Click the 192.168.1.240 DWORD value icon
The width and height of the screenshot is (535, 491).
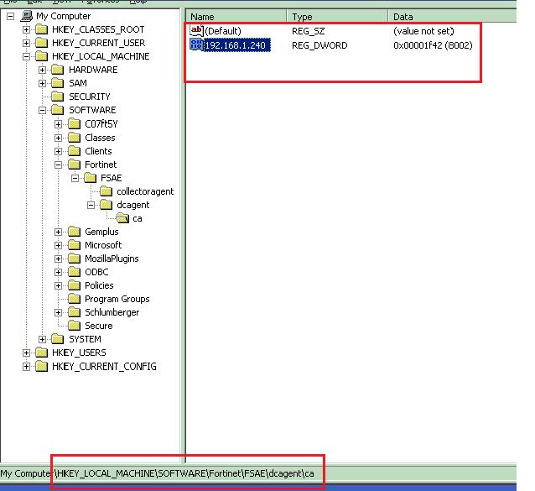click(x=196, y=45)
